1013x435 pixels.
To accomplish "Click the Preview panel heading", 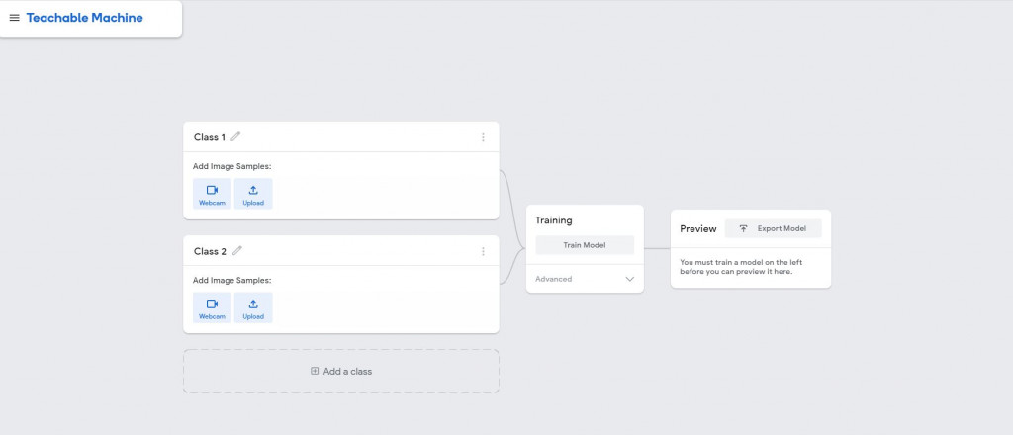I will tap(697, 228).
